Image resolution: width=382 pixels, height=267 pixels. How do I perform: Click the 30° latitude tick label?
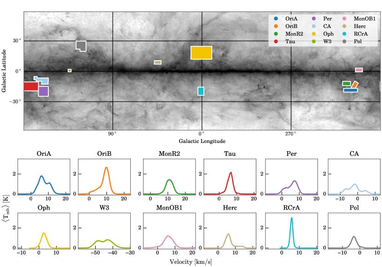[x=17, y=41]
